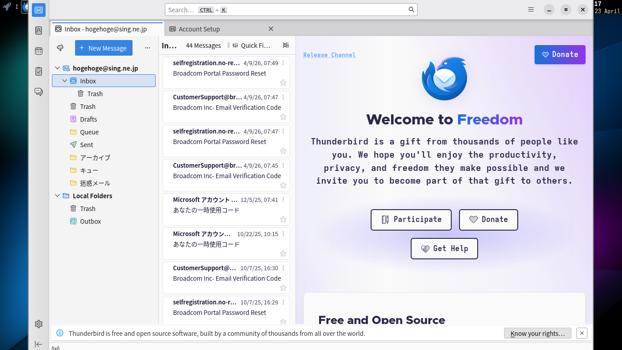The height and width of the screenshot is (350, 622).
Task: Select the Outbox folder
Action: point(104,221)
